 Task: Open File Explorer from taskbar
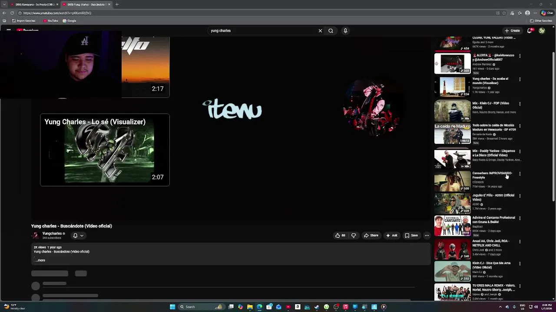click(250, 307)
